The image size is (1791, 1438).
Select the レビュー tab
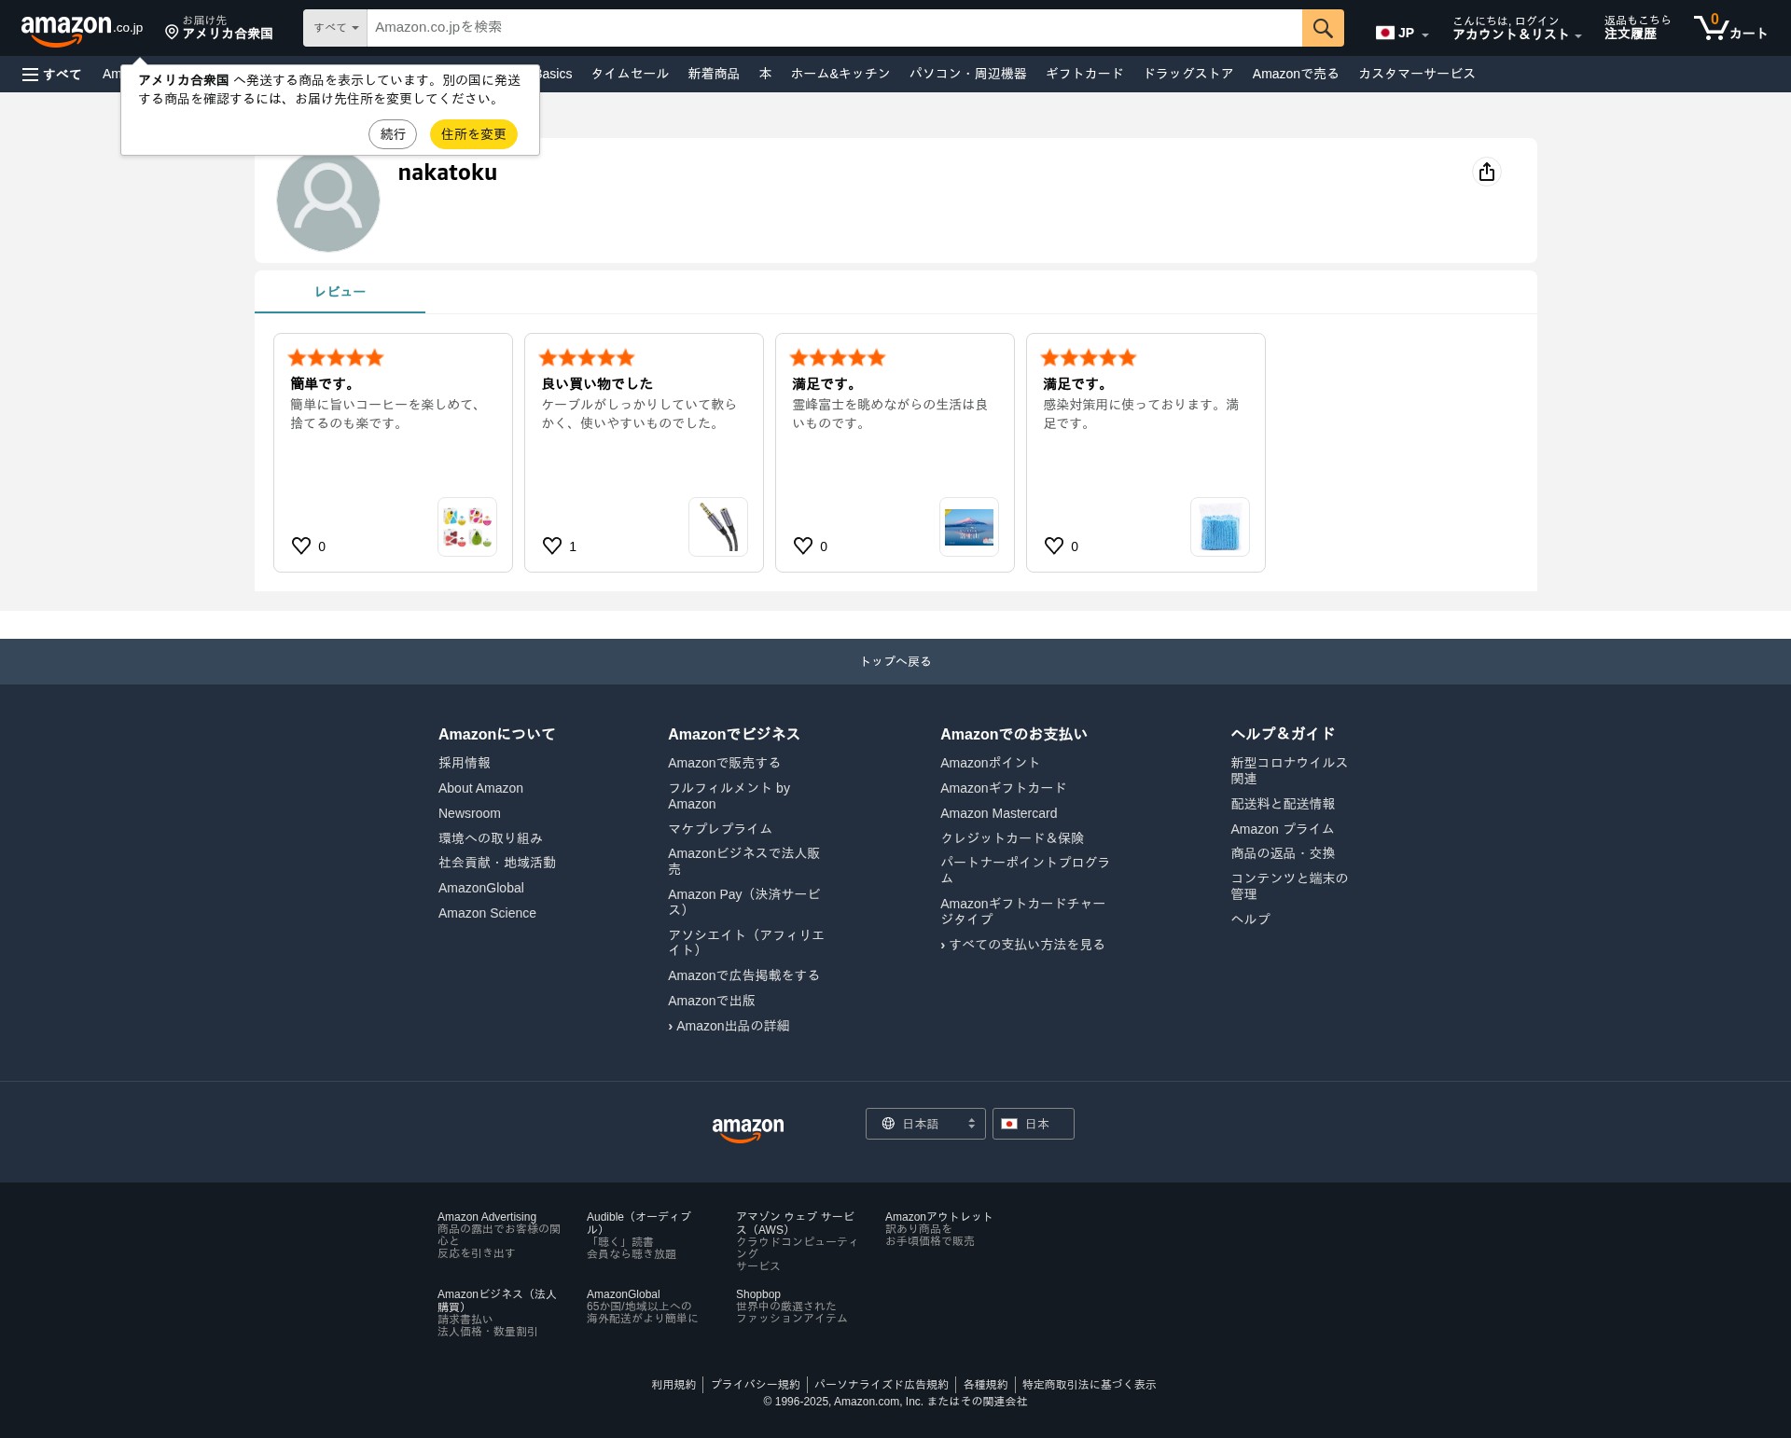340,292
